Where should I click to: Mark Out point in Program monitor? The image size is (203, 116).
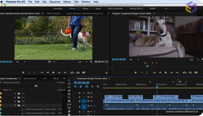(x=147, y=72)
